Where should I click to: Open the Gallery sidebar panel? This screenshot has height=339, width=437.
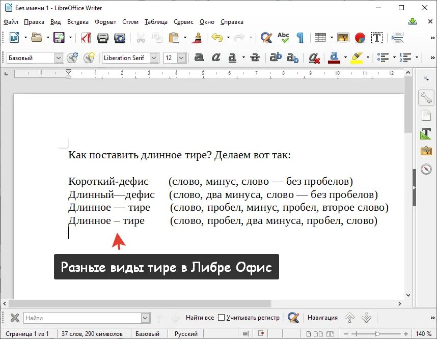(x=426, y=151)
